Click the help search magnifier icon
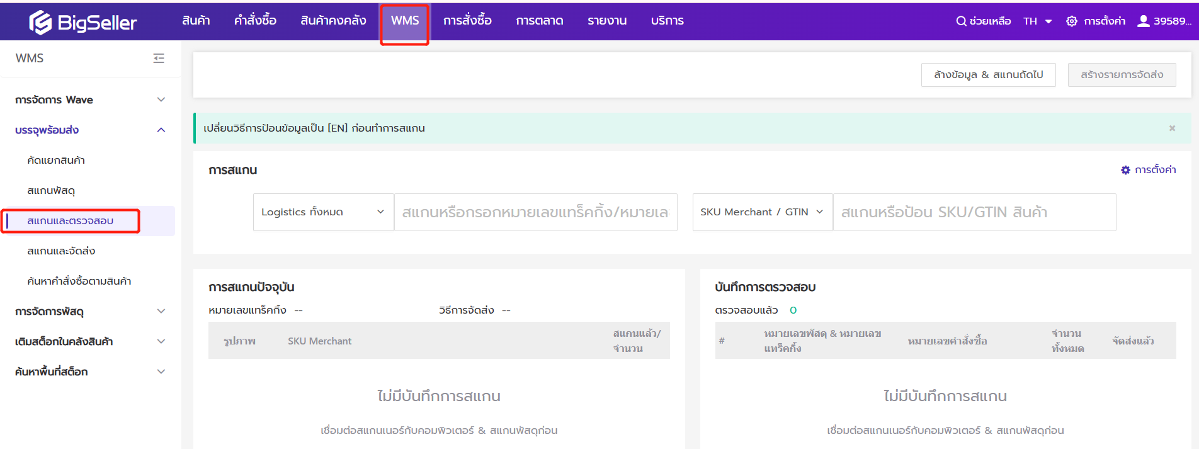The width and height of the screenshot is (1199, 449). click(961, 21)
